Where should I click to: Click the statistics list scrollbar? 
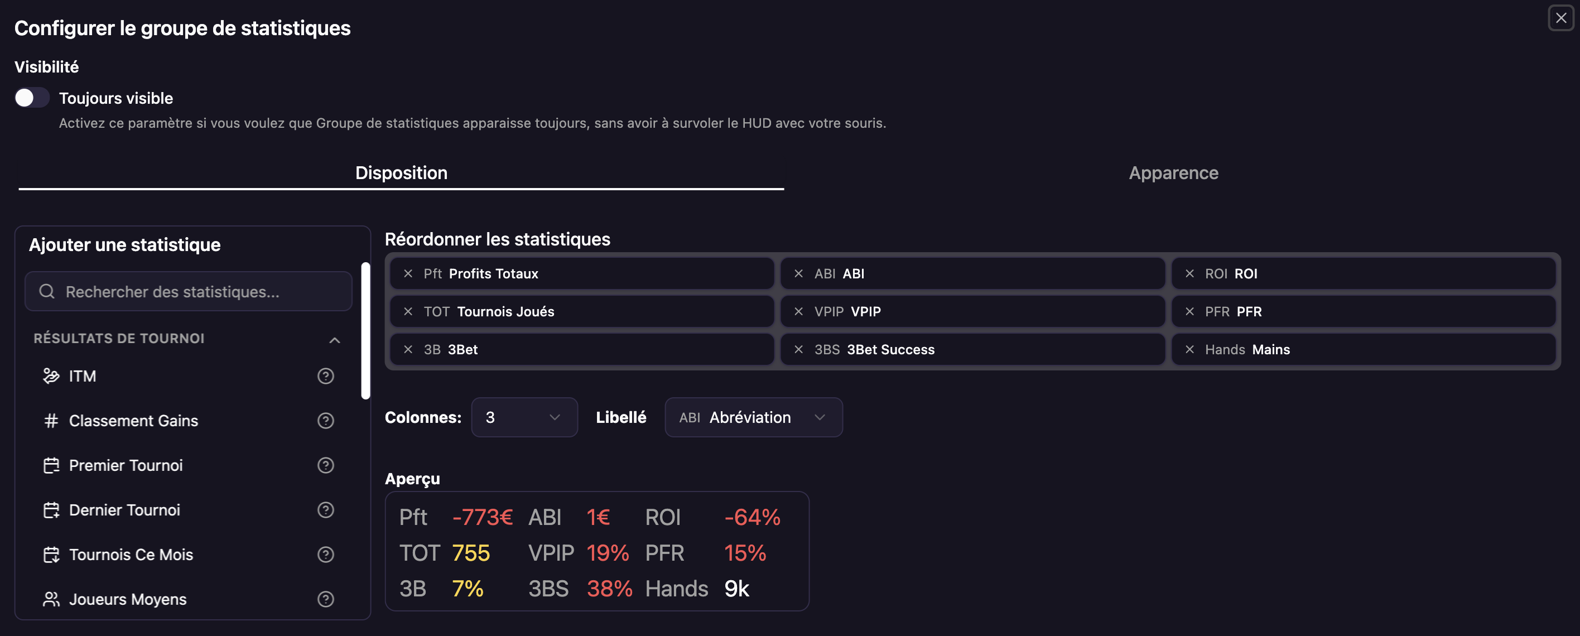(365, 331)
